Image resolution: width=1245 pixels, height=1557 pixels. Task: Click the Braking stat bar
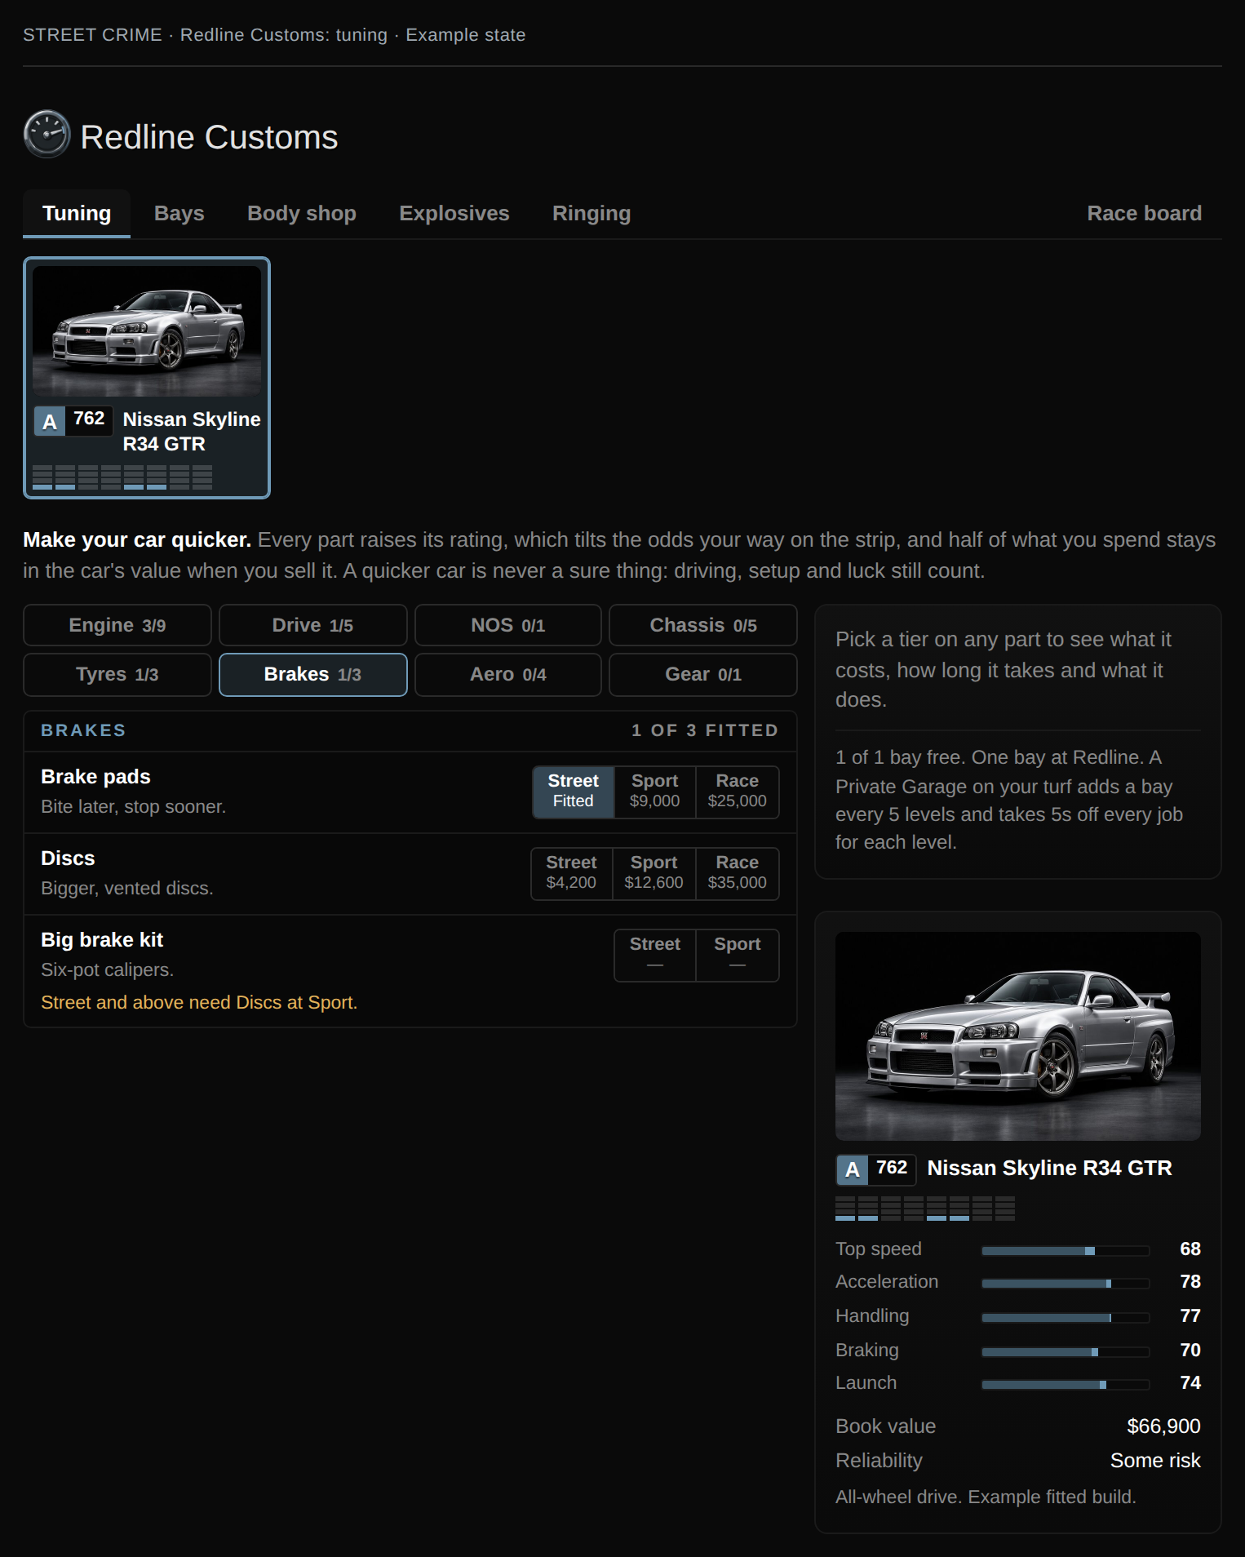[1066, 1352]
